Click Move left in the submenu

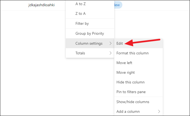[124, 63]
